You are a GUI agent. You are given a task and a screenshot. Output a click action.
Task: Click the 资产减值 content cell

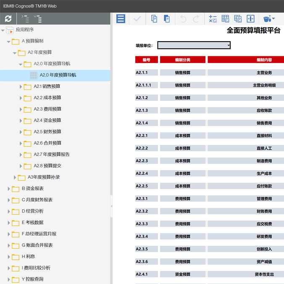coord(246,262)
